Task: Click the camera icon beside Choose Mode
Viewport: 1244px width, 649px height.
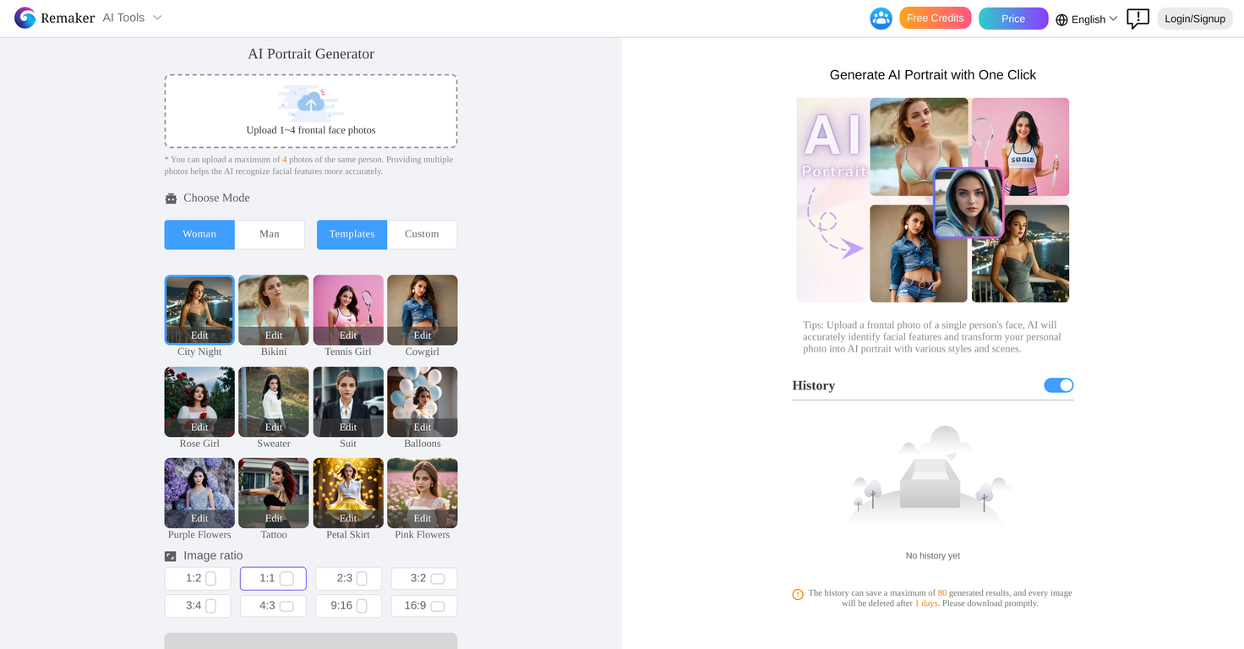Action: pos(171,198)
